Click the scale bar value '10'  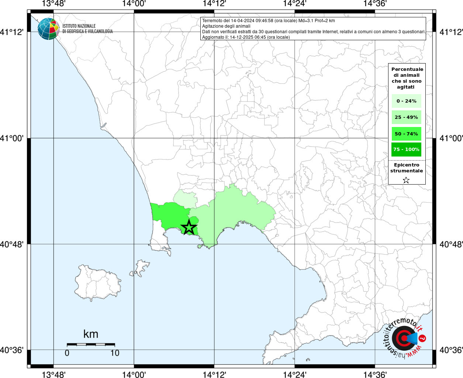pos(115,353)
